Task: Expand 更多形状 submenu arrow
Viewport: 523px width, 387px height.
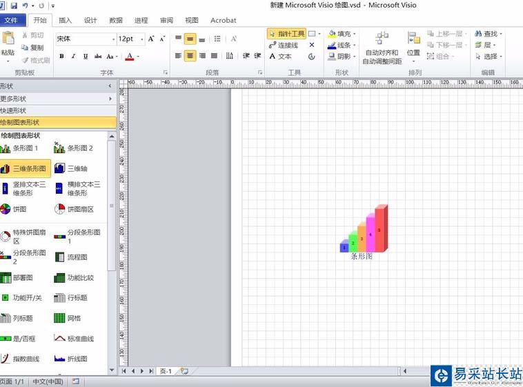Action: coord(110,99)
